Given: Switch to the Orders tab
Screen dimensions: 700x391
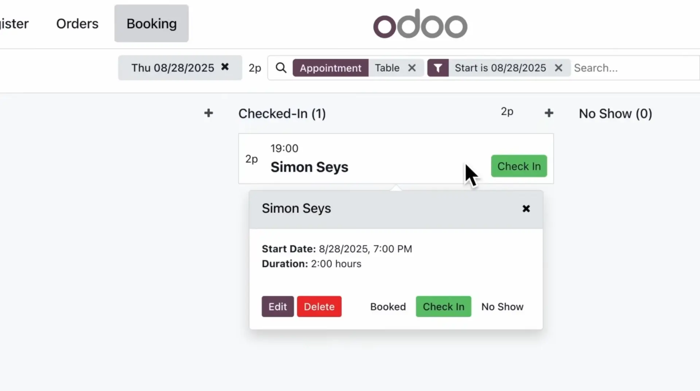Looking at the screenshot, I should click(77, 23).
